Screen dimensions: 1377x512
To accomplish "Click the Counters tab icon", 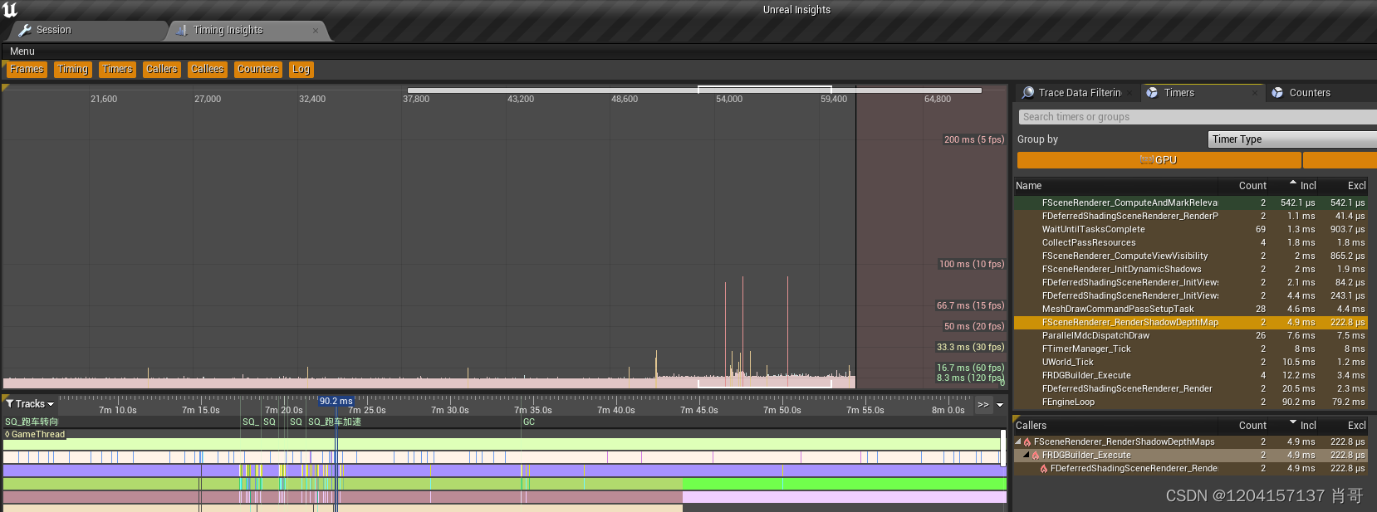I will (1277, 93).
